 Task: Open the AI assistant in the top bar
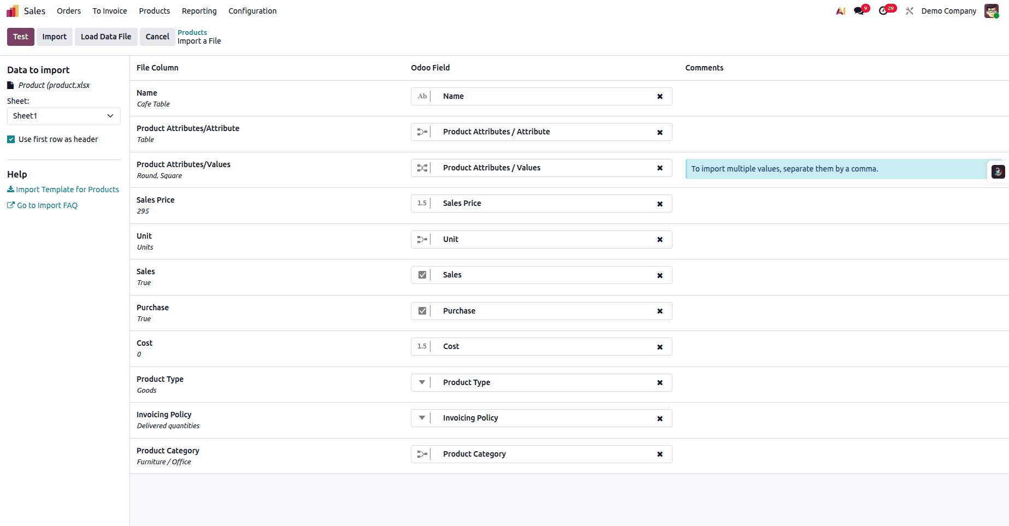pos(840,10)
